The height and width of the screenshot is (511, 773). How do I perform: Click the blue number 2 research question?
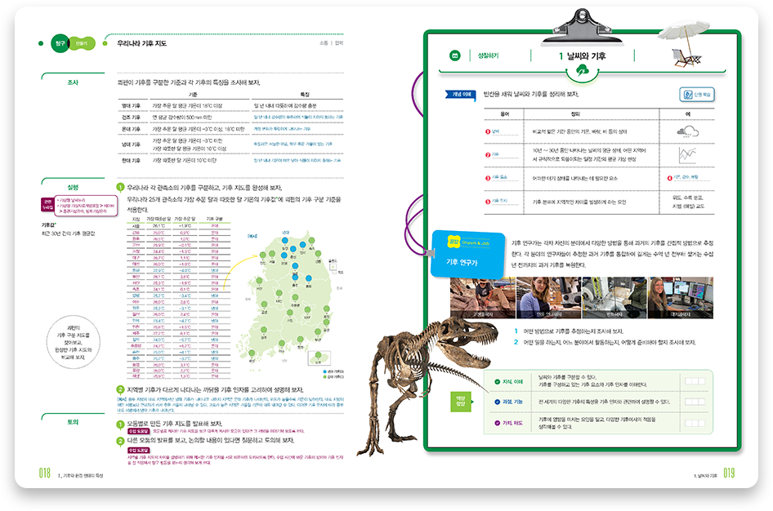[605, 342]
